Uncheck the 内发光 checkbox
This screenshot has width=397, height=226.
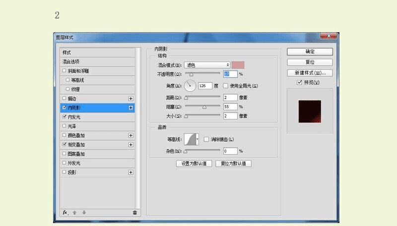click(64, 117)
